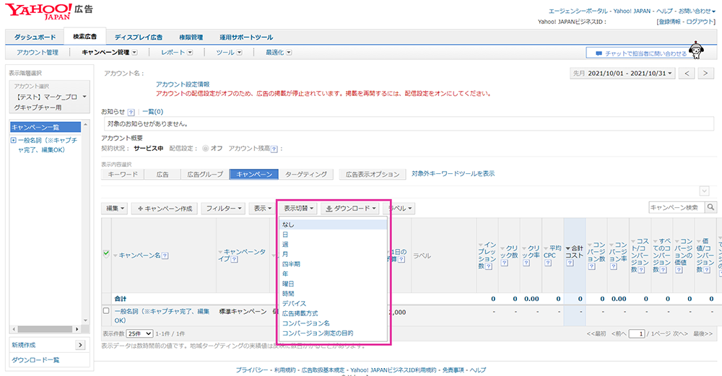Open the 表示件数 25件 select
The height and width of the screenshot is (376, 722).
tap(139, 333)
